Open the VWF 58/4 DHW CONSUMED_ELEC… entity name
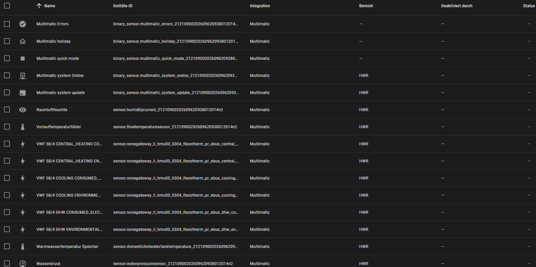This screenshot has width=536, height=267. click(x=69, y=212)
